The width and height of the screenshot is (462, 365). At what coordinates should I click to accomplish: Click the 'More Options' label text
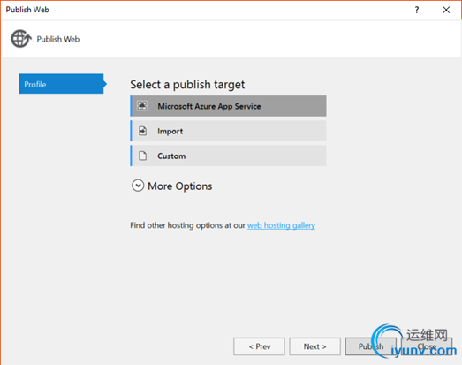point(179,186)
